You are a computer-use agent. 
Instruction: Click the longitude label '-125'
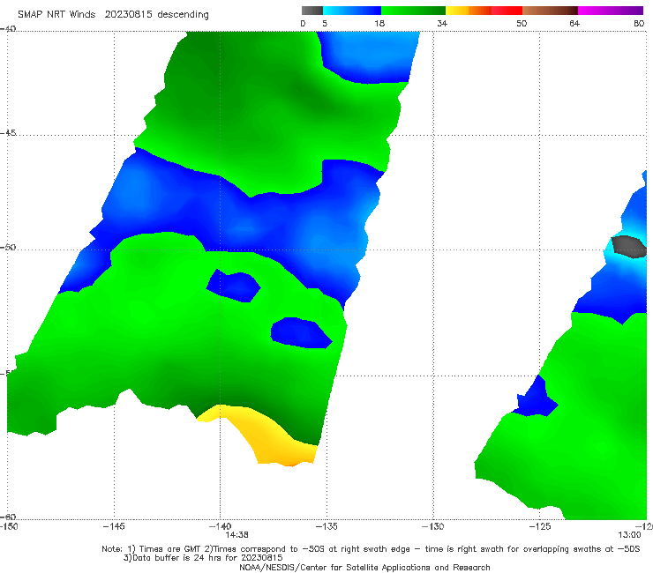point(540,526)
